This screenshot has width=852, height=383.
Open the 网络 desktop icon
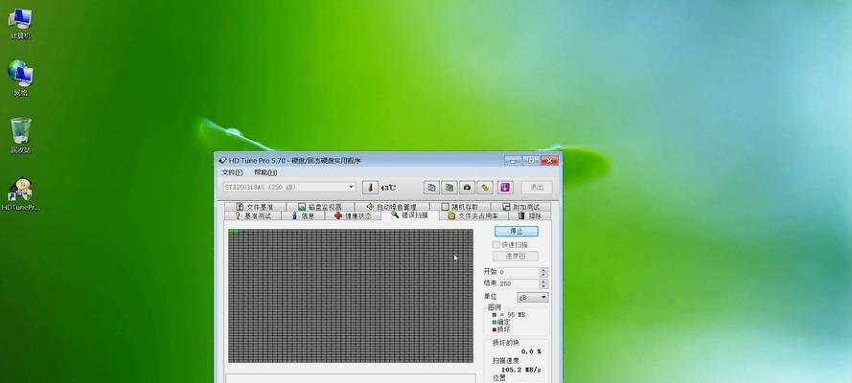coord(20,79)
